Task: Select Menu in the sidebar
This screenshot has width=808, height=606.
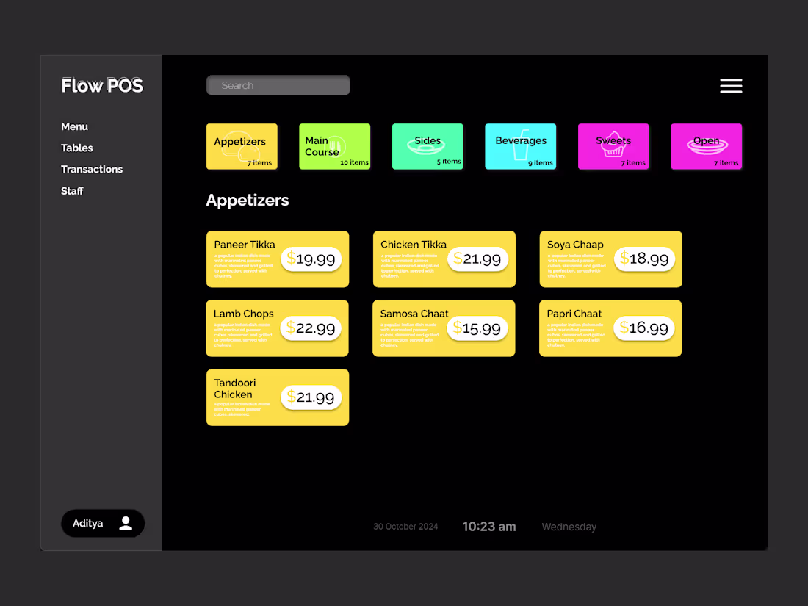Action: [x=74, y=126]
